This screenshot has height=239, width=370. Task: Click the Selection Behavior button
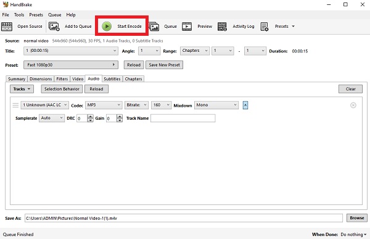62,89
